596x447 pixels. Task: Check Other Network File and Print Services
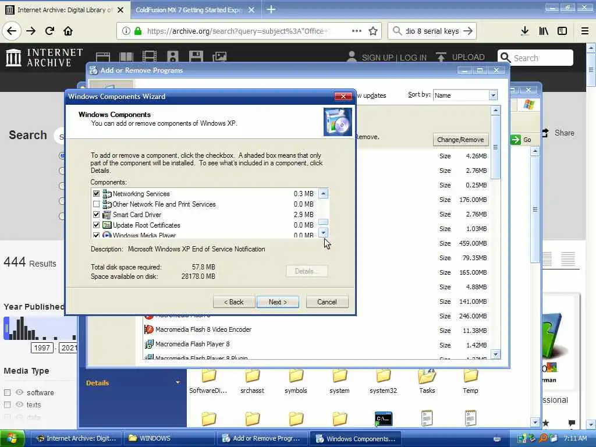(x=96, y=204)
